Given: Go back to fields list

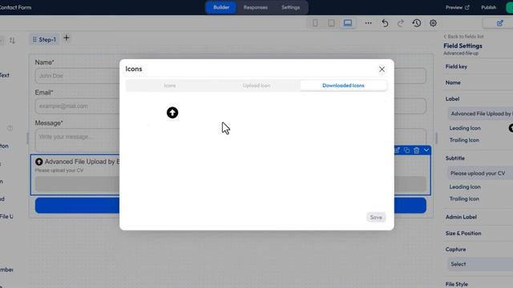Looking at the screenshot, I should click(463, 37).
